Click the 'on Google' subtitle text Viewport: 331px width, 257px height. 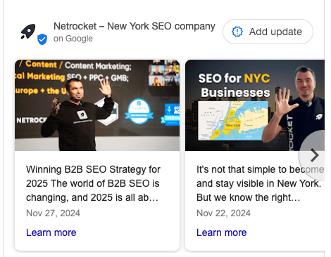(73, 39)
